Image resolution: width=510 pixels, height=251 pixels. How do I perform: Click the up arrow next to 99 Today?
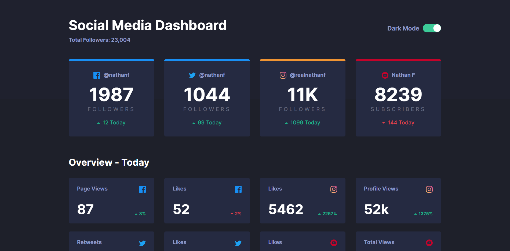pos(194,123)
